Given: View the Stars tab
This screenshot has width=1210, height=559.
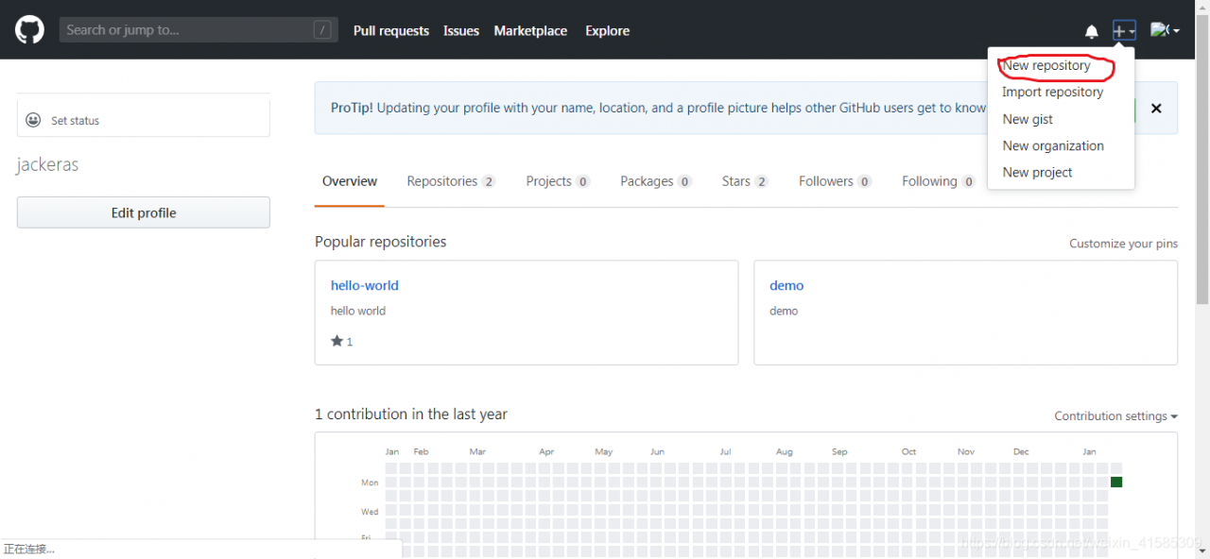Looking at the screenshot, I should pyautogui.click(x=745, y=181).
